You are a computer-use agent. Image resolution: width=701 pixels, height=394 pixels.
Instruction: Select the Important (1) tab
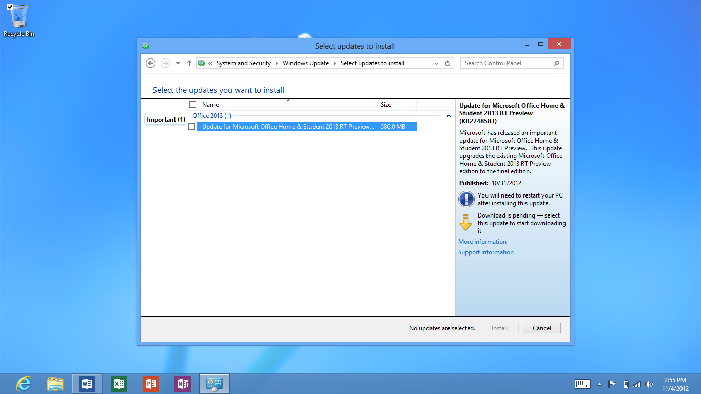pyautogui.click(x=166, y=120)
